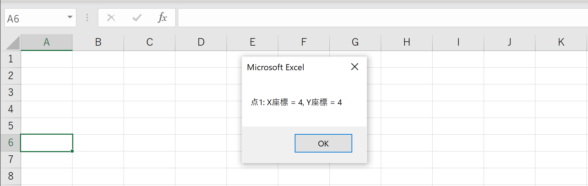Viewport: 588px width, 186px height.
Task: Select row 7 header
Action: click(x=11, y=160)
